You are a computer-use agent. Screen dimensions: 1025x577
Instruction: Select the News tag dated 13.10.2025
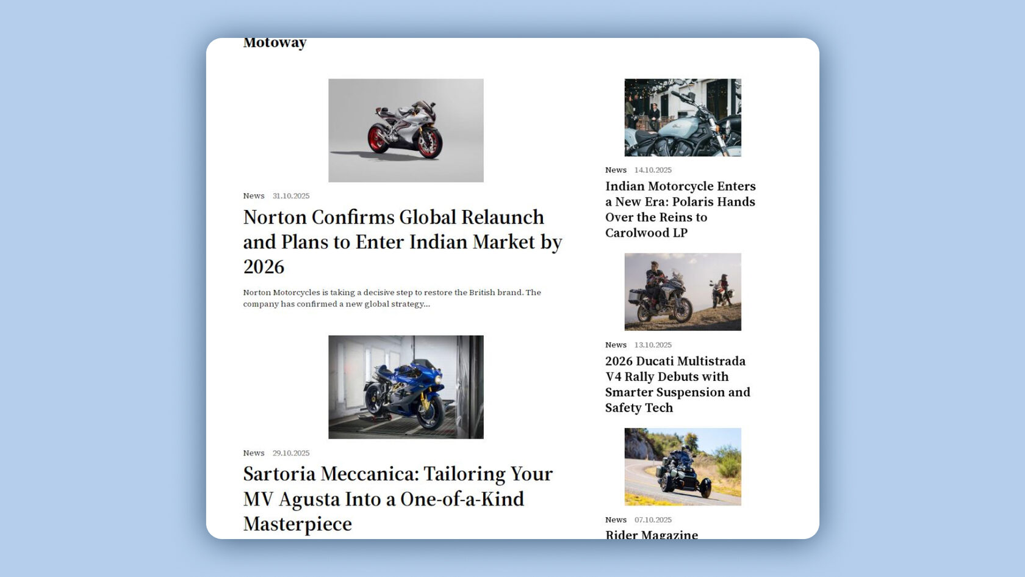point(616,345)
